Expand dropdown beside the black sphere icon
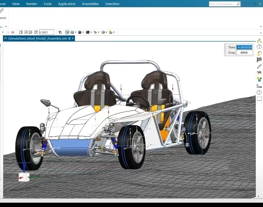Viewport: 263px width, 207px height. coord(83,32)
